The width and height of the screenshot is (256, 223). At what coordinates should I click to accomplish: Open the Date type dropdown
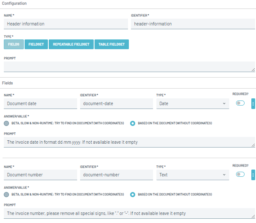pos(192,103)
